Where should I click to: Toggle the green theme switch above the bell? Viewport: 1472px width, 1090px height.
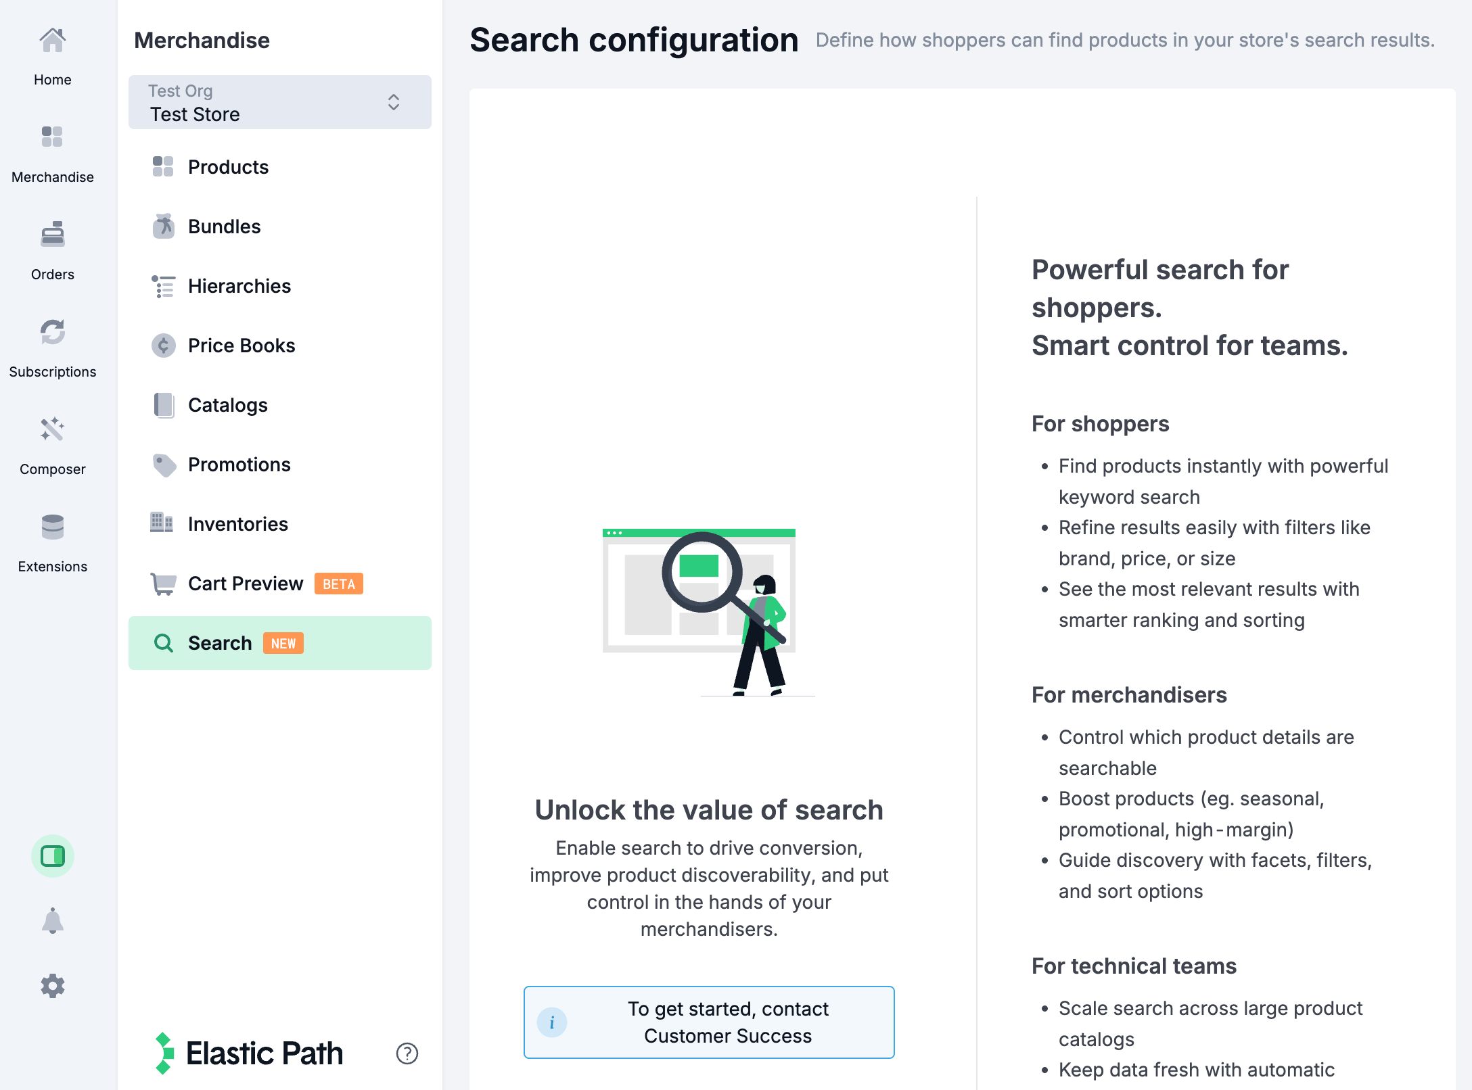click(x=53, y=855)
